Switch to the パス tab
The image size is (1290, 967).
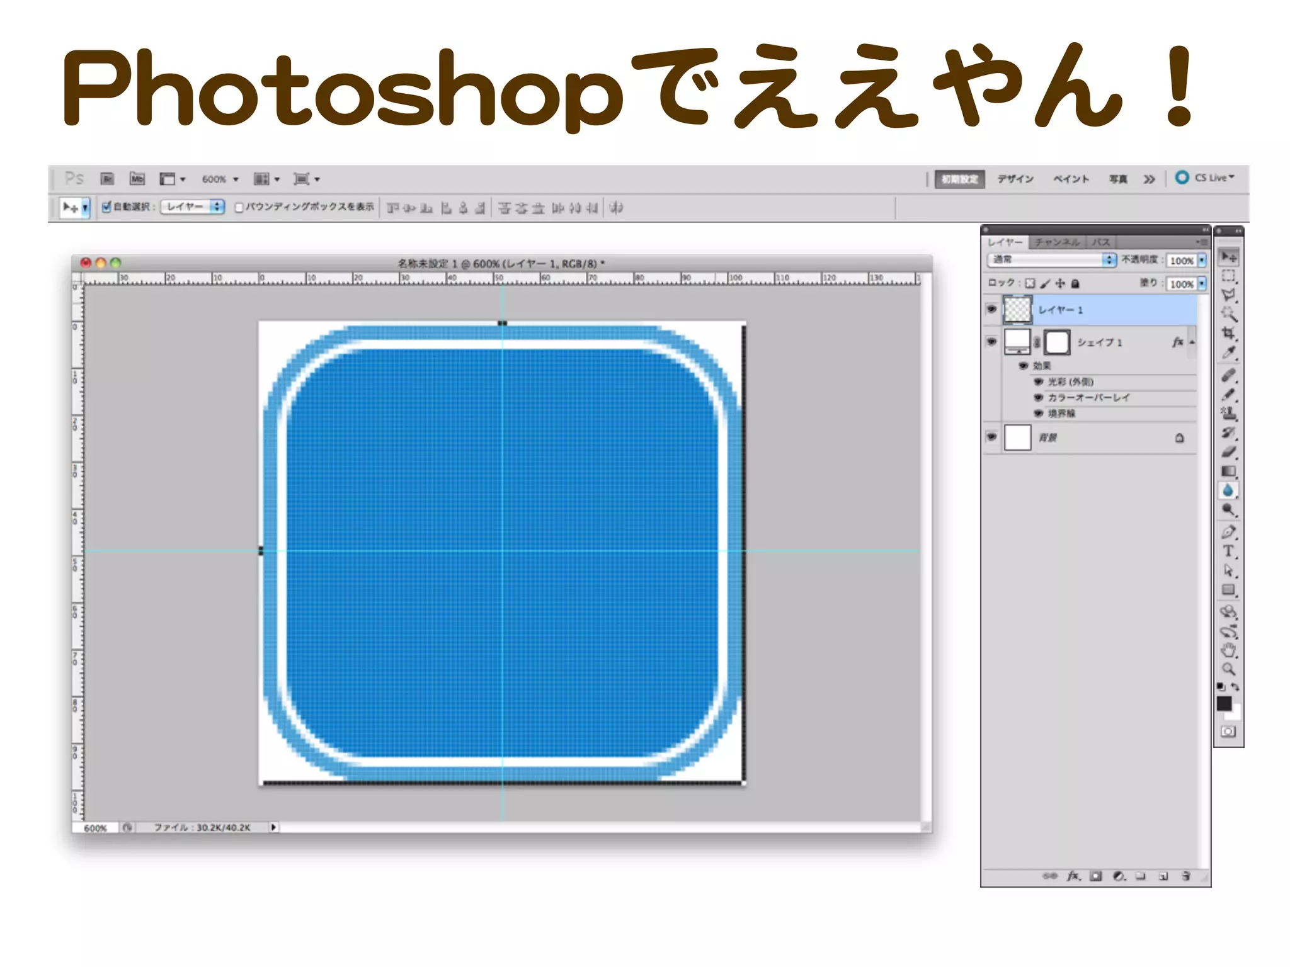(x=1100, y=242)
